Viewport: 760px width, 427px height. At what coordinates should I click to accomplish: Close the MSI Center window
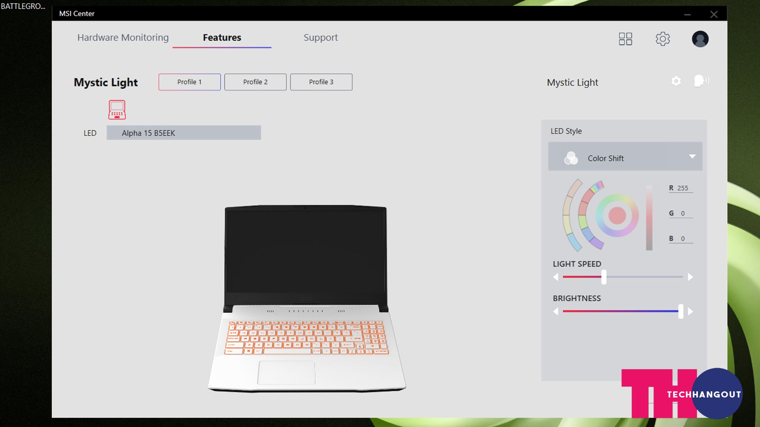click(714, 15)
